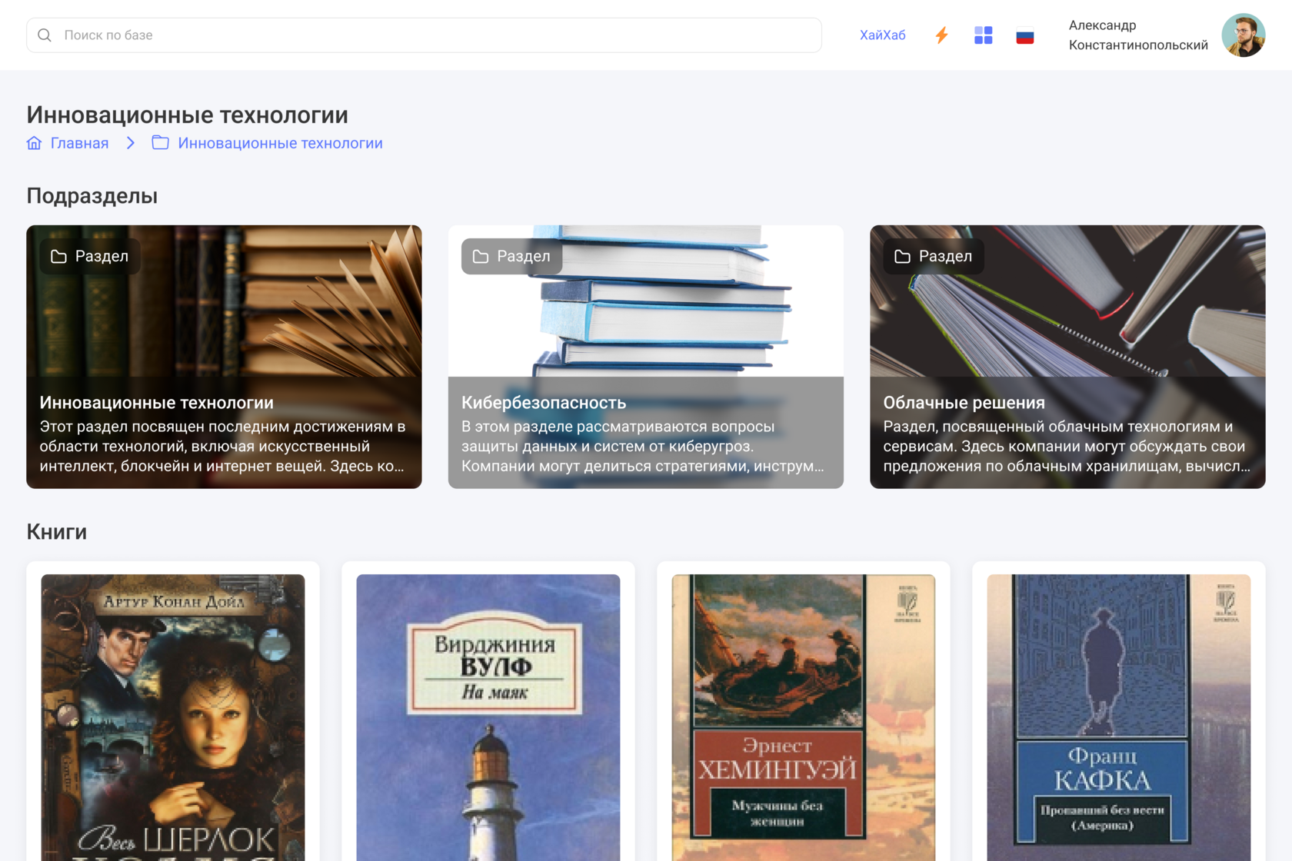Image resolution: width=1292 pixels, height=861 pixels.
Task: Open the ХайХаб link
Action: coord(882,35)
